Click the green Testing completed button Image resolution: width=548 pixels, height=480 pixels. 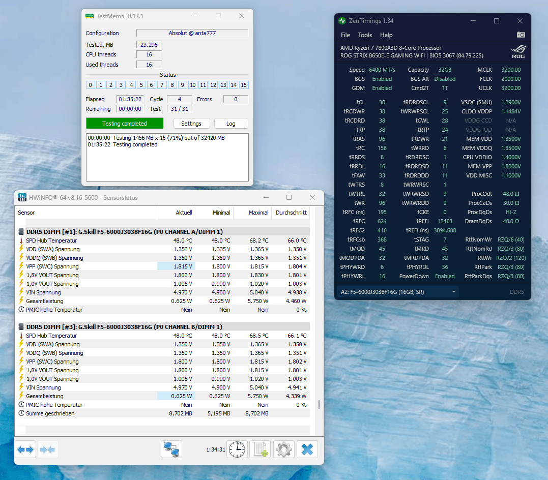125,124
